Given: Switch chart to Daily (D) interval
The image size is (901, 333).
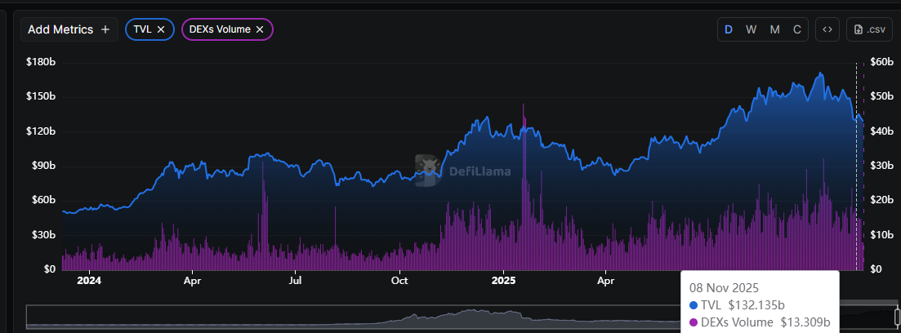Looking at the screenshot, I should pyautogui.click(x=728, y=29).
